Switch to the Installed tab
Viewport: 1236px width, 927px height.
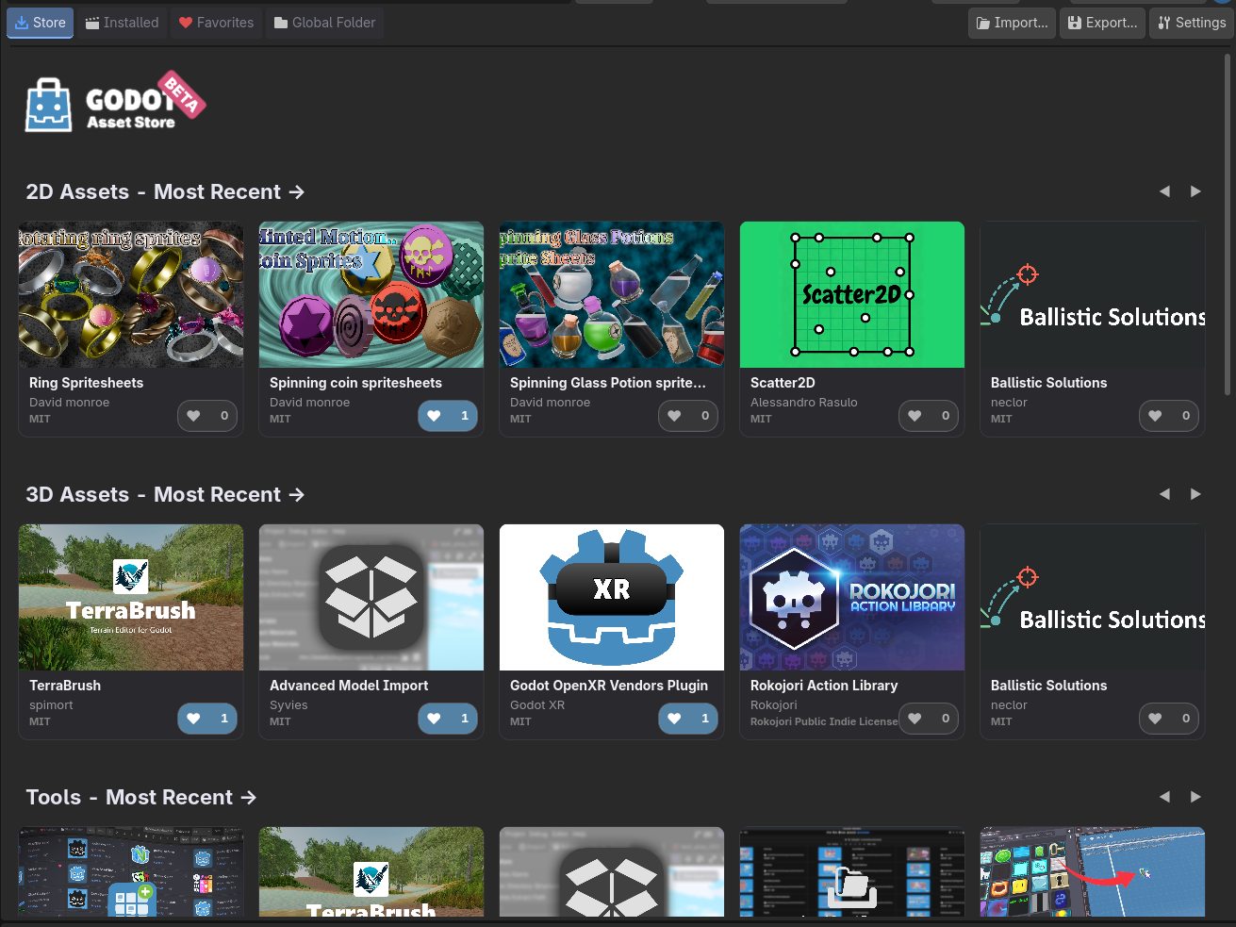point(121,23)
